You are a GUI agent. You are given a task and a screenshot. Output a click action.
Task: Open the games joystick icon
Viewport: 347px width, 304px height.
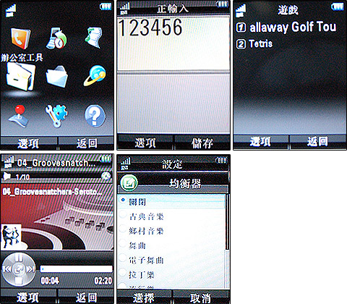coord(19,116)
